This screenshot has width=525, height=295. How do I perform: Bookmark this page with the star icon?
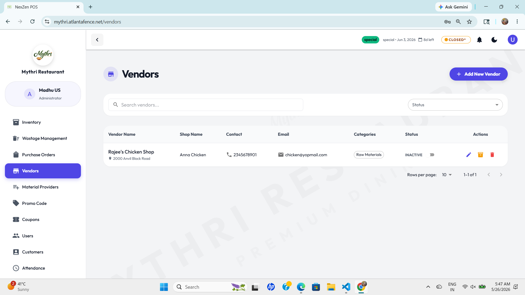[469, 22]
